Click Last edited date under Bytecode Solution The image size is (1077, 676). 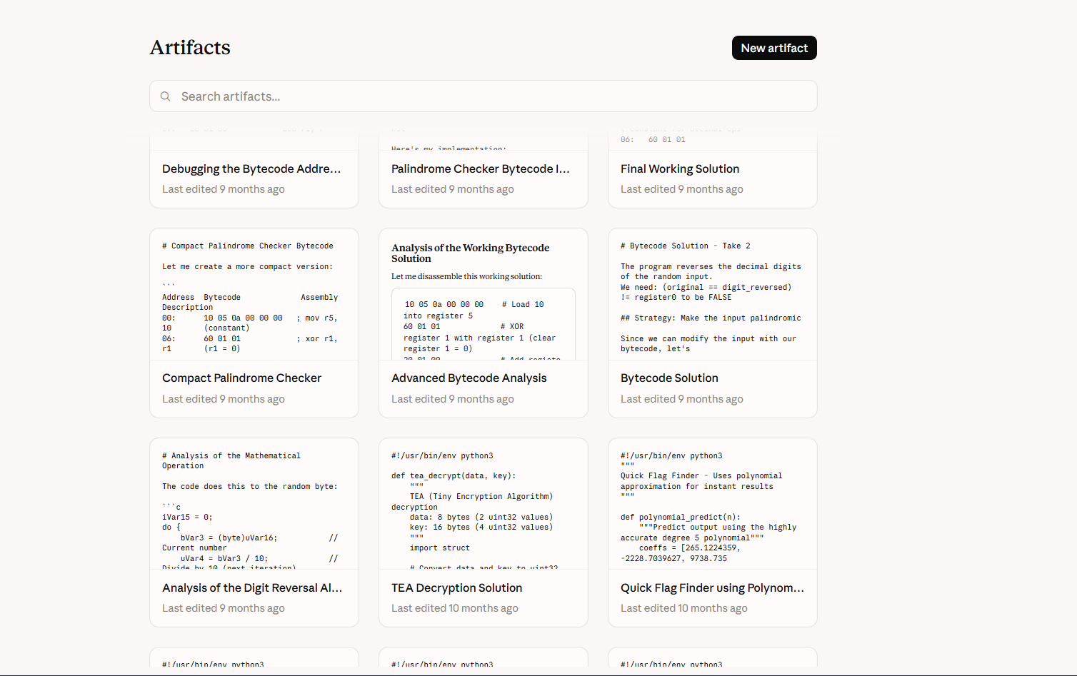pos(682,399)
